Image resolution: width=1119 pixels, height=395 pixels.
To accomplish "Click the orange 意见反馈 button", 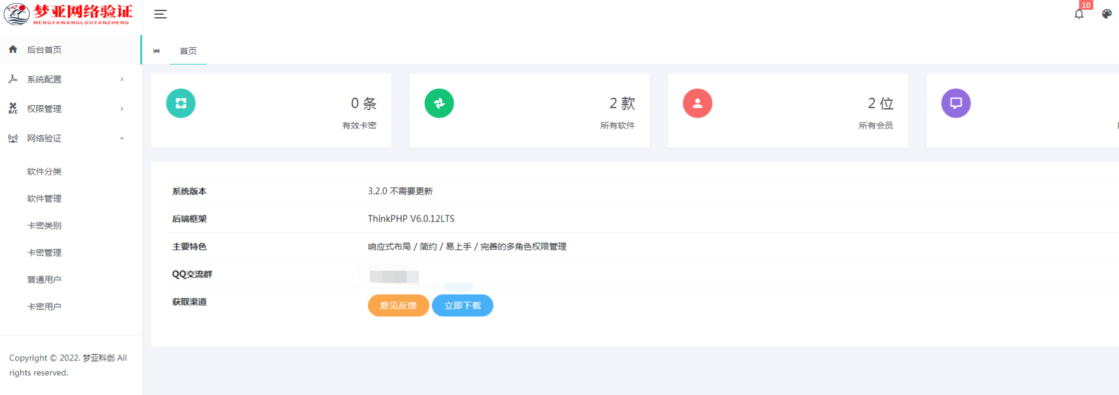I will coord(398,306).
